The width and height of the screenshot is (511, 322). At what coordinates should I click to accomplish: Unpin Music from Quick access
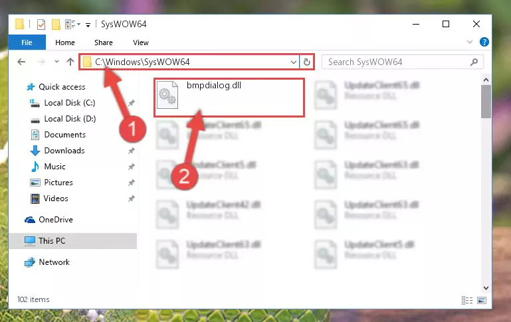(132, 167)
